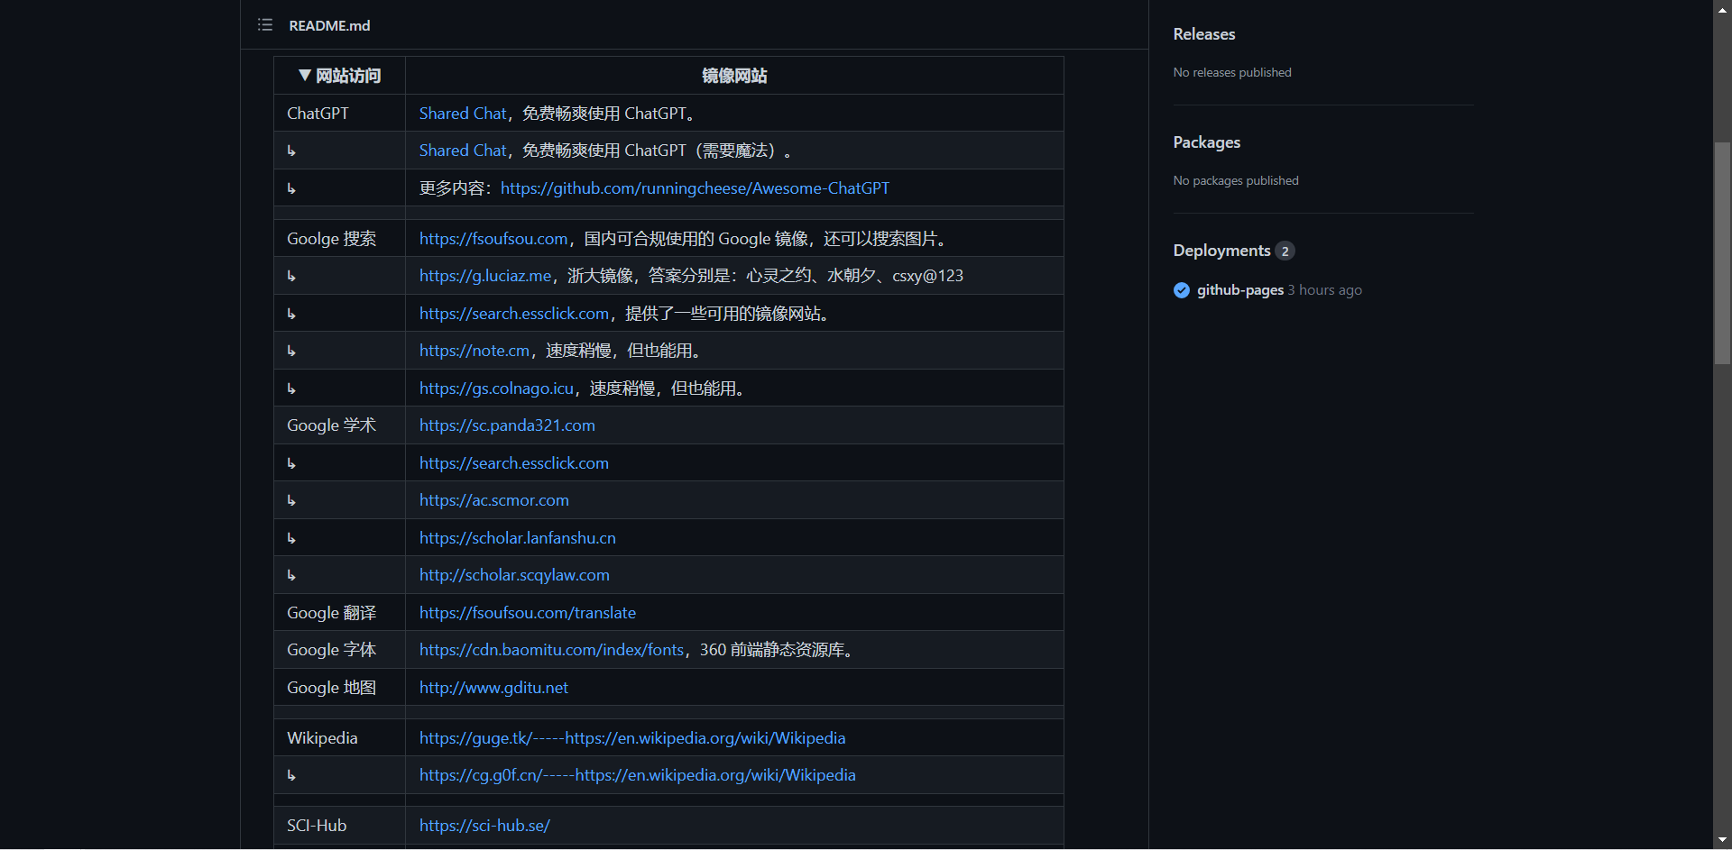Viewport: 1732px width, 850px height.
Task: Click the 镜像网站 column header
Action: pos(734,76)
